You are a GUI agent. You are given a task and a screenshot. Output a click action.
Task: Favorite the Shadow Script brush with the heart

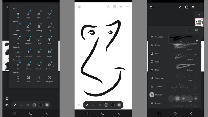point(197,41)
